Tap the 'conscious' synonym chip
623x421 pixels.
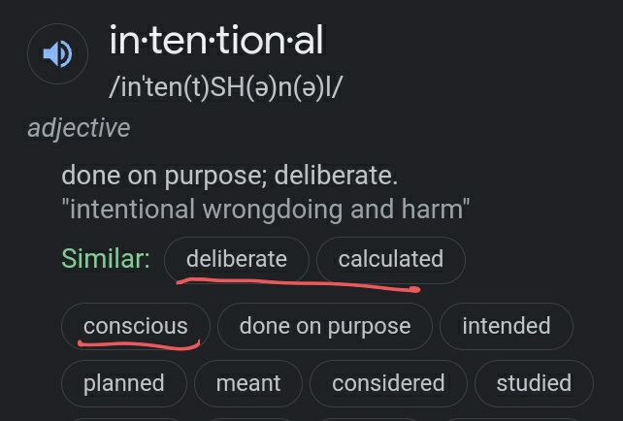[135, 326]
